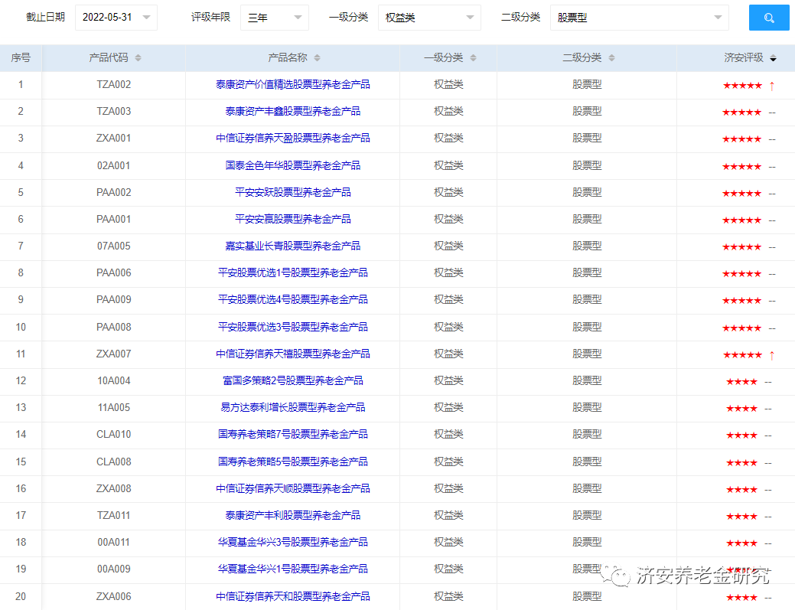The height and width of the screenshot is (610, 795).
Task: Sort by 济安评级 column arrow
Action: 773,58
